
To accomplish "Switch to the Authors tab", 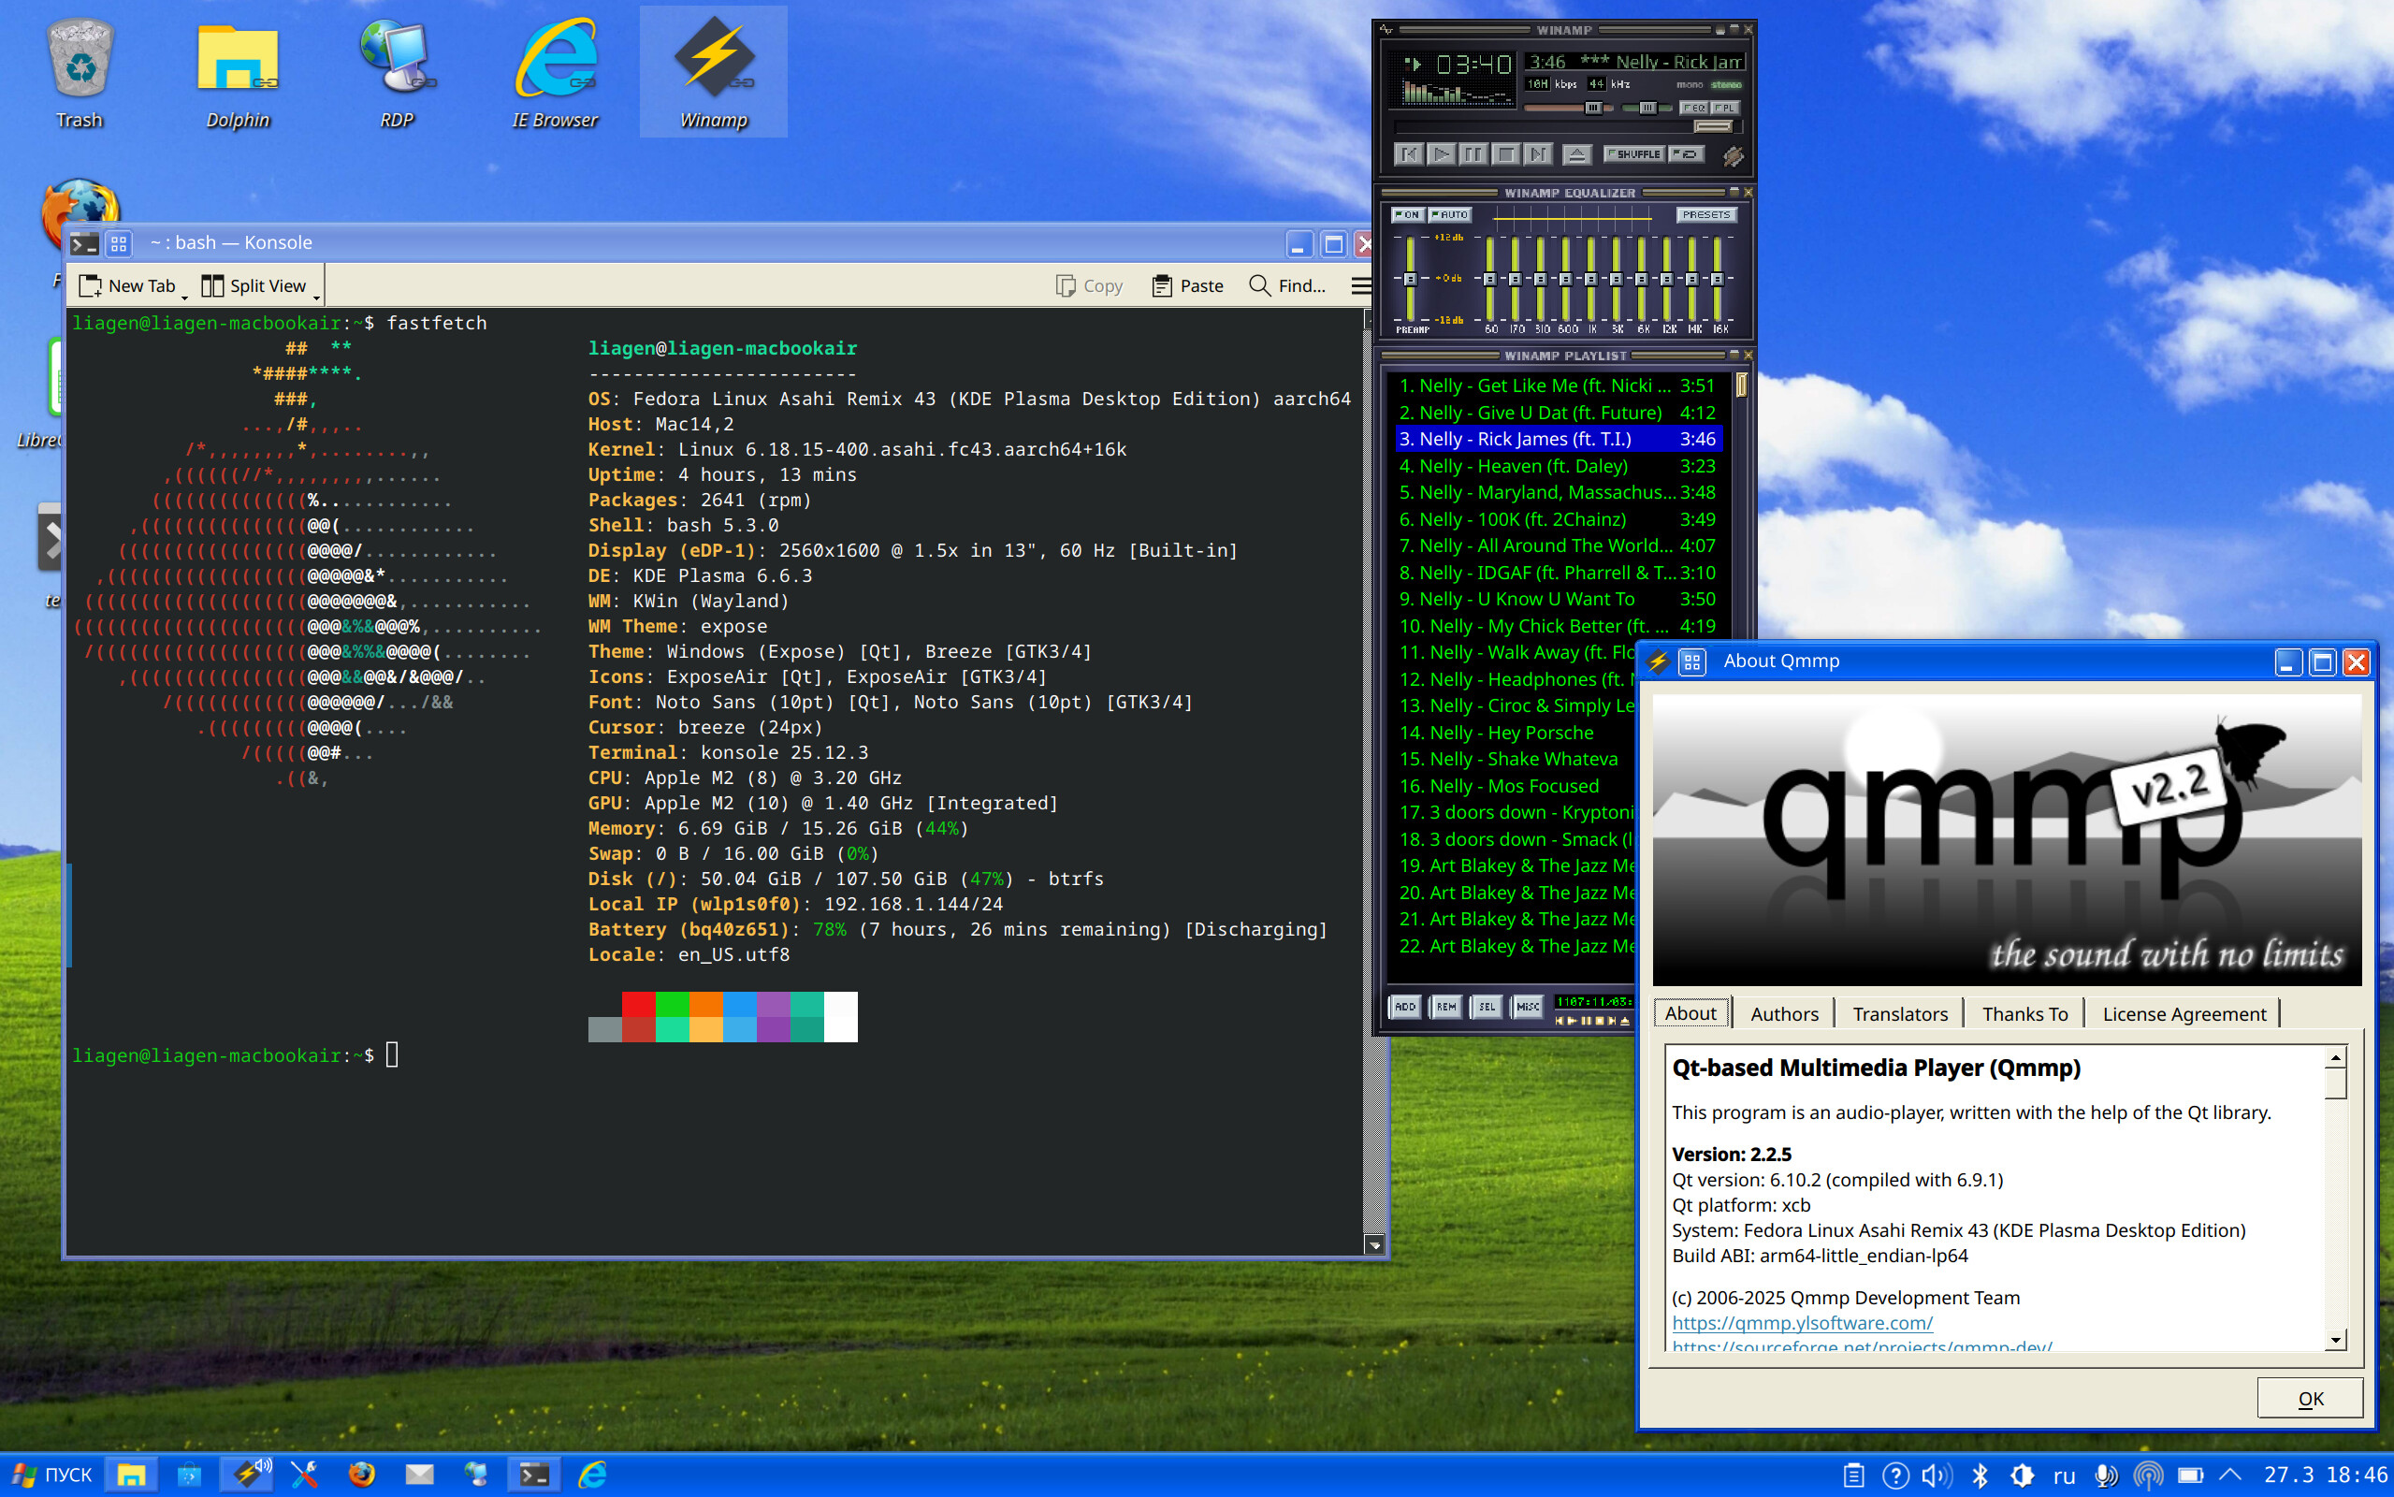I will tap(1783, 1014).
